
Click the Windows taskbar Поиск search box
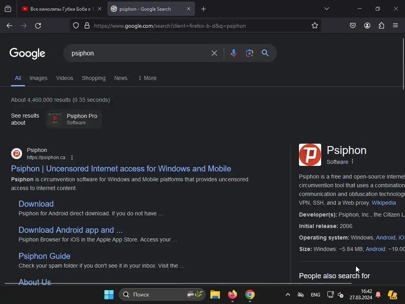[162, 294]
